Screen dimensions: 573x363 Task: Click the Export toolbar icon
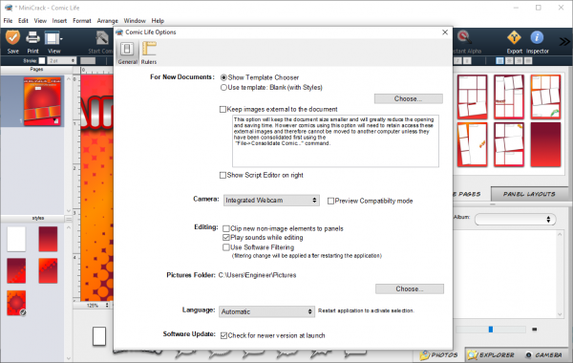tap(514, 41)
